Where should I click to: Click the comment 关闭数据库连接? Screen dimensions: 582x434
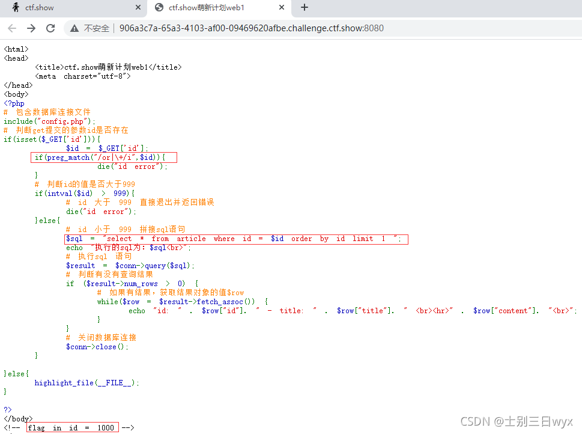pos(102,338)
